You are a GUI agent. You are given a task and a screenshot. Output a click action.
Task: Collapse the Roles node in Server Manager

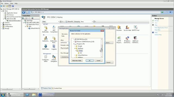click(x=2, y=11)
